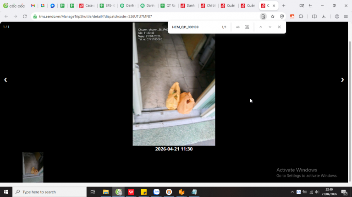Switch to the 'Case' tab
Image resolution: width=352 pixels, height=197 pixels.
click(87, 5)
